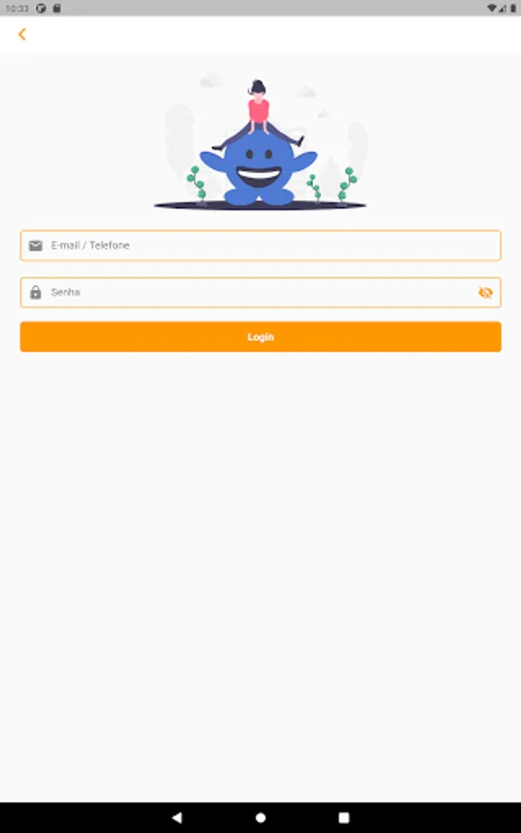Click the girl sitting on the monster
This screenshot has width=521, height=833.
pos(258,113)
